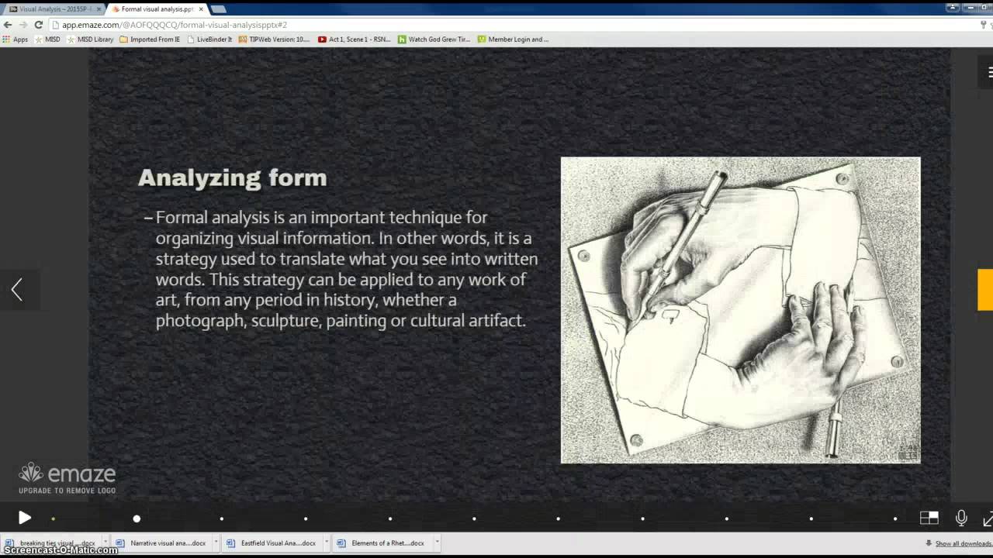This screenshot has width=993, height=558.
Task: Toggle the microphone voice control icon
Action: coord(961,518)
